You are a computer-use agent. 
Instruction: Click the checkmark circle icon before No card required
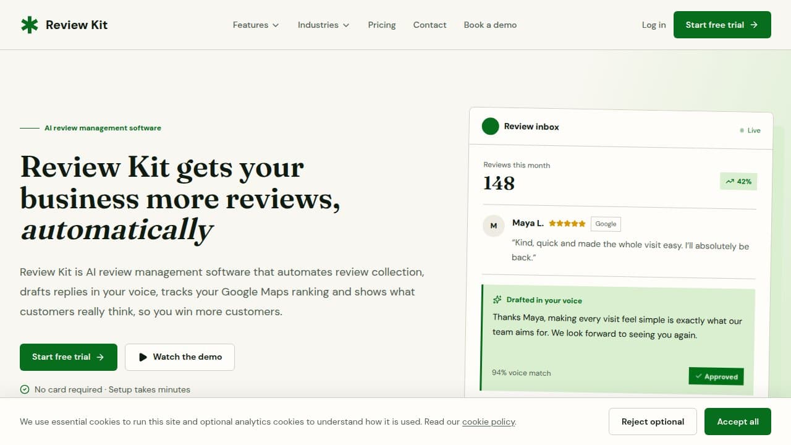[25, 389]
